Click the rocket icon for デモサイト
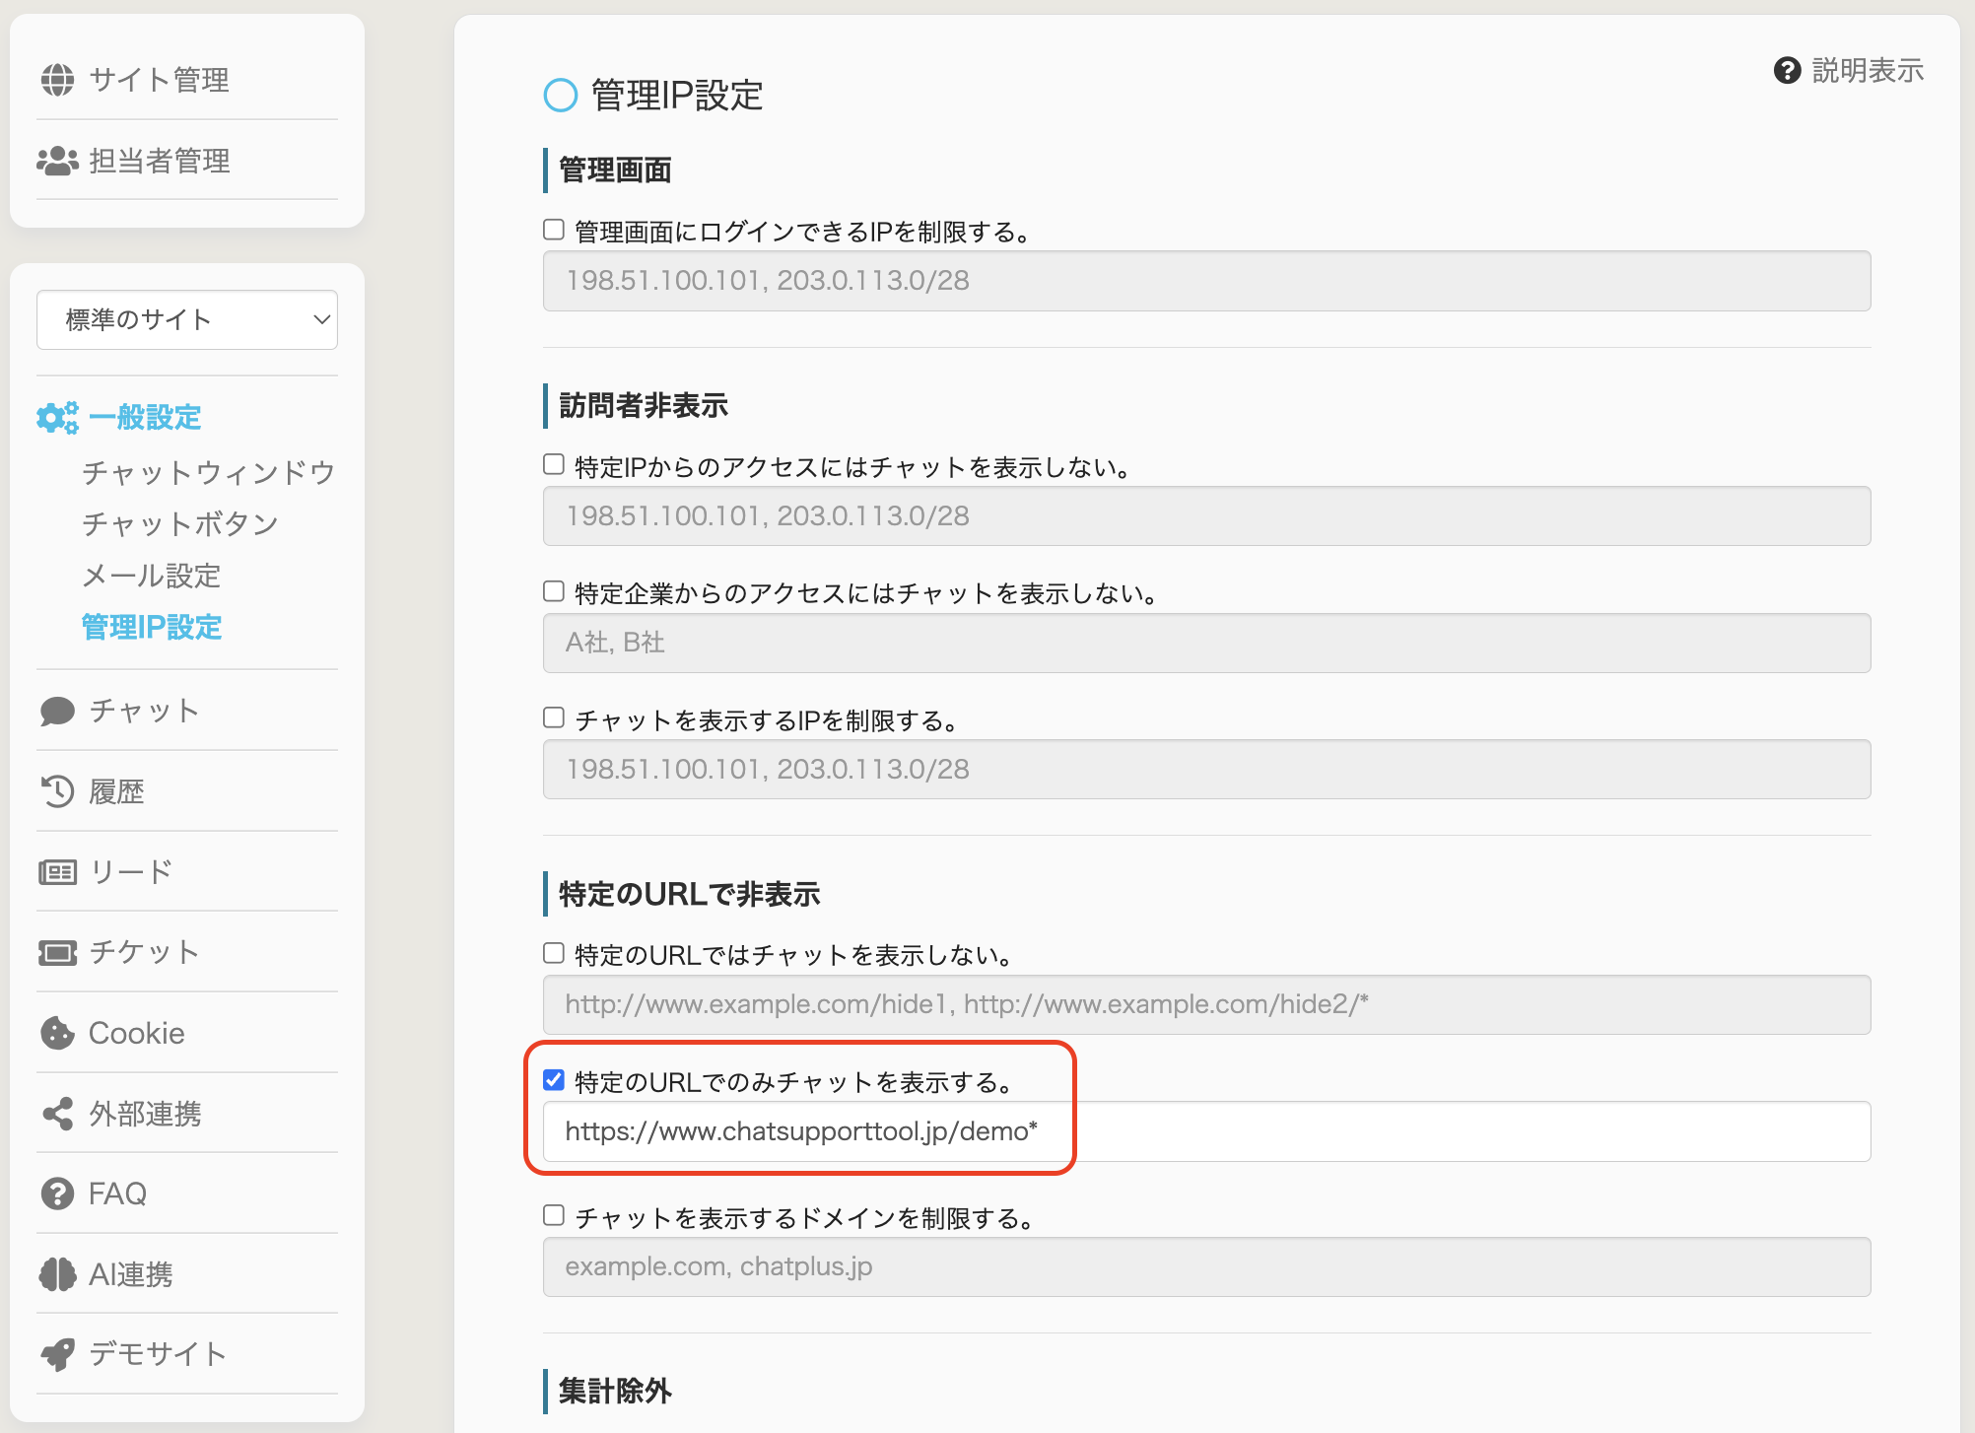This screenshot has width=1975, height=1433. 57,1354
